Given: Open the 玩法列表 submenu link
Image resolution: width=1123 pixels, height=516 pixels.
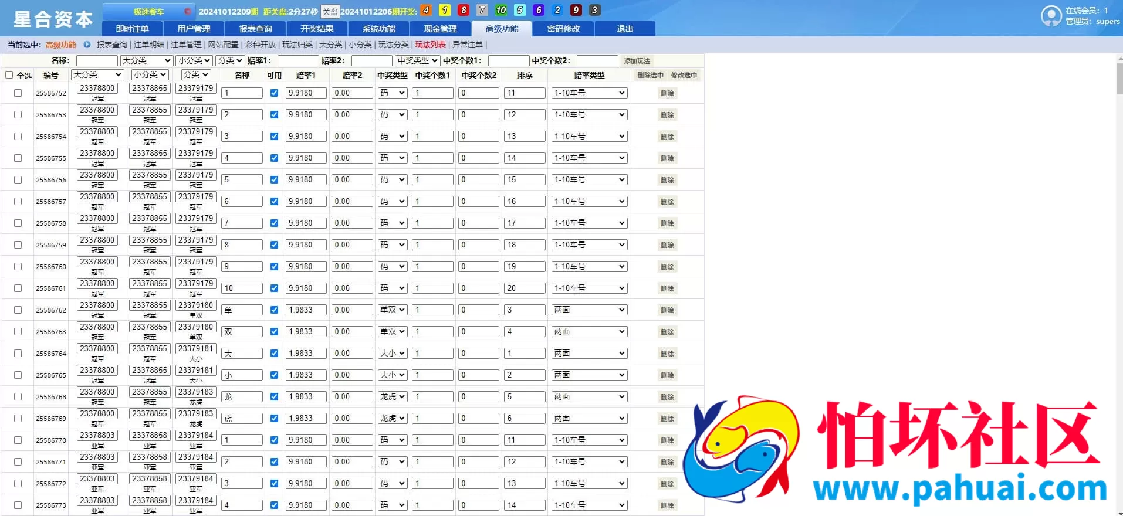Looking at the screenshot, I should pyautogui.click(x=431, y=45).
